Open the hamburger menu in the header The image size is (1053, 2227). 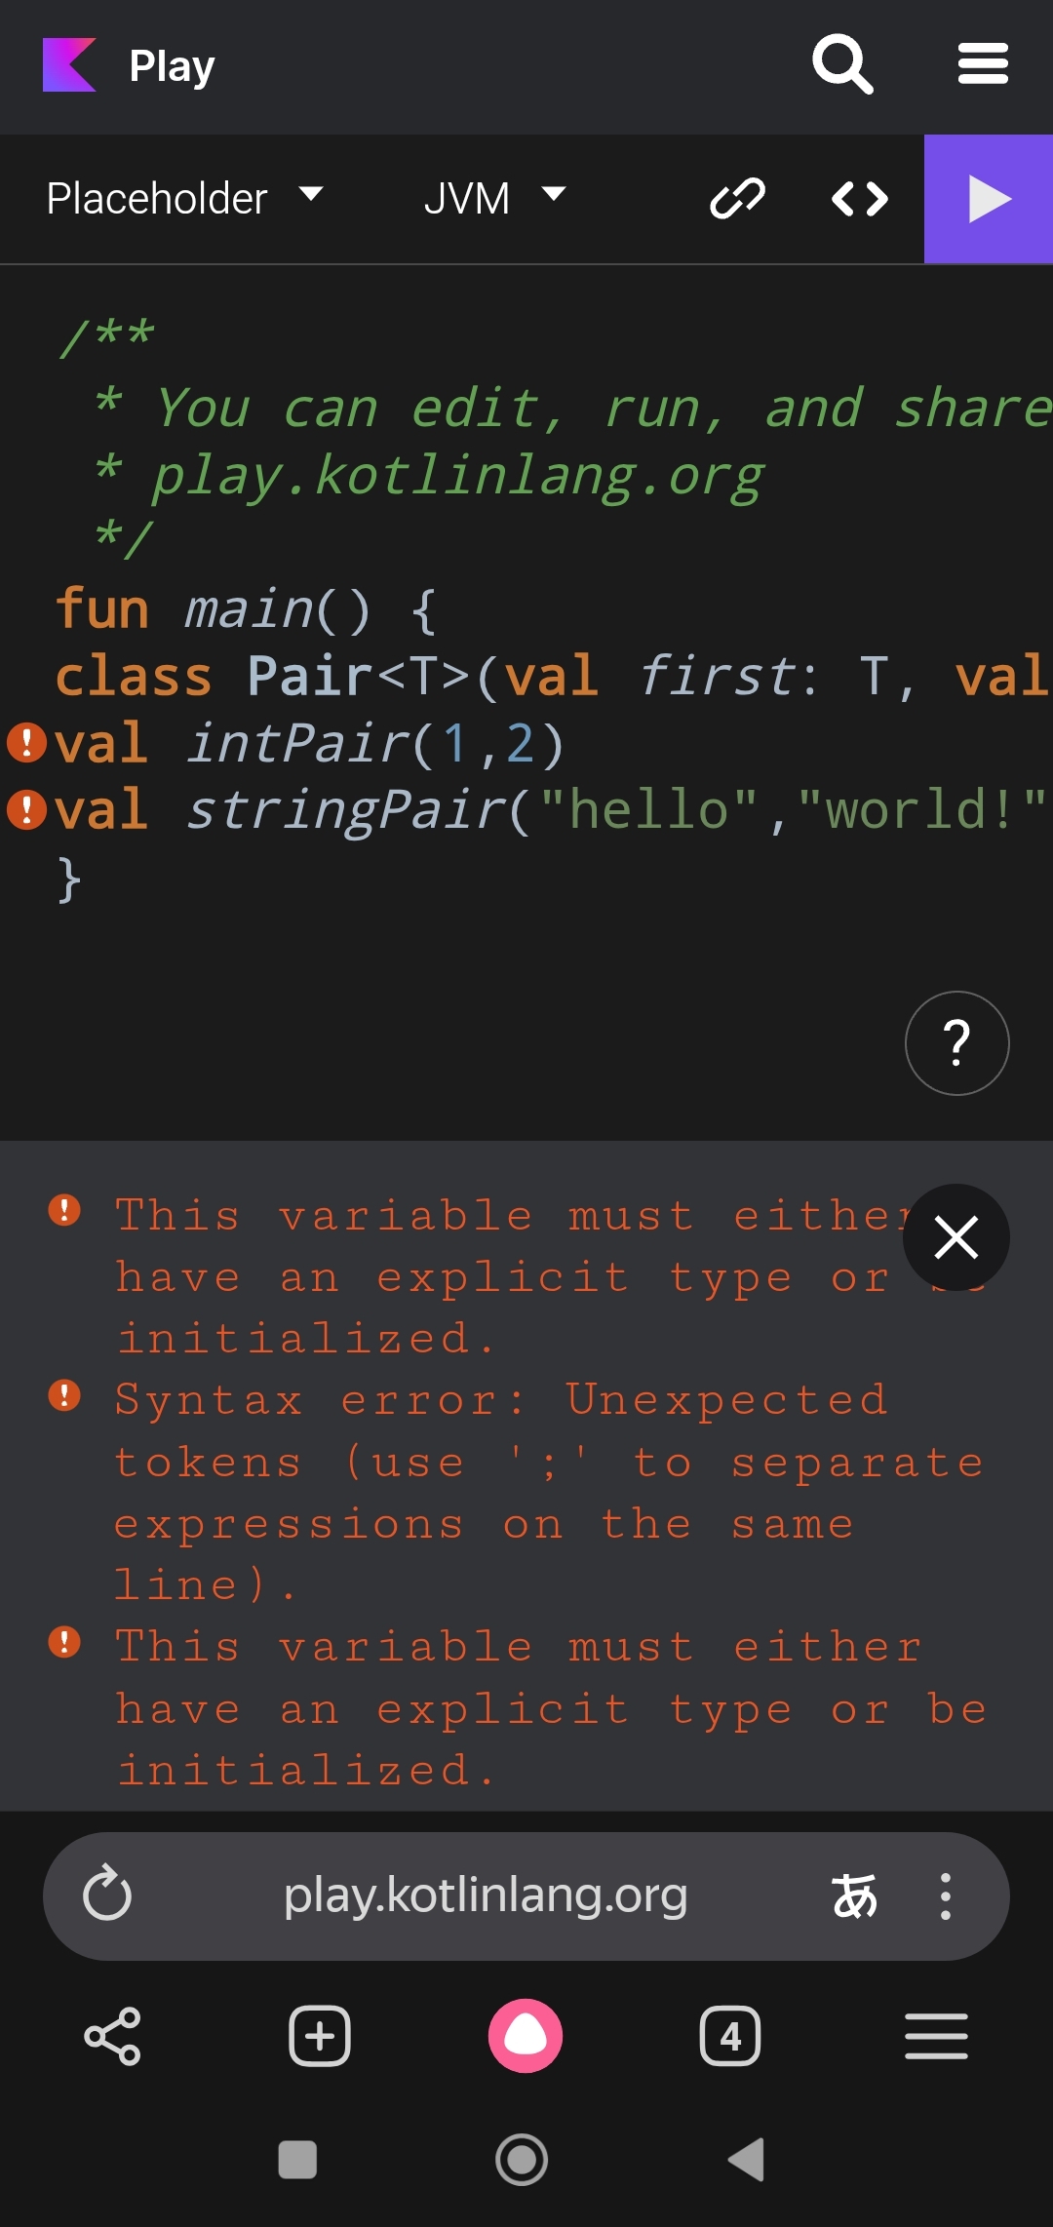point(983,64)
